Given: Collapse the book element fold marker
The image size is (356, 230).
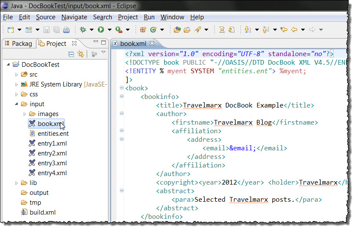Looking at the screenshot, I should (x=122, y=88).
